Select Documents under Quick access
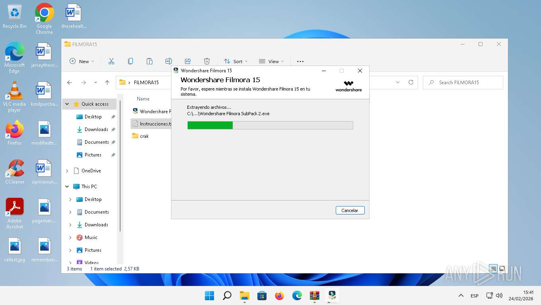Viewport: 541px width, 305px height. click(97, 142)
